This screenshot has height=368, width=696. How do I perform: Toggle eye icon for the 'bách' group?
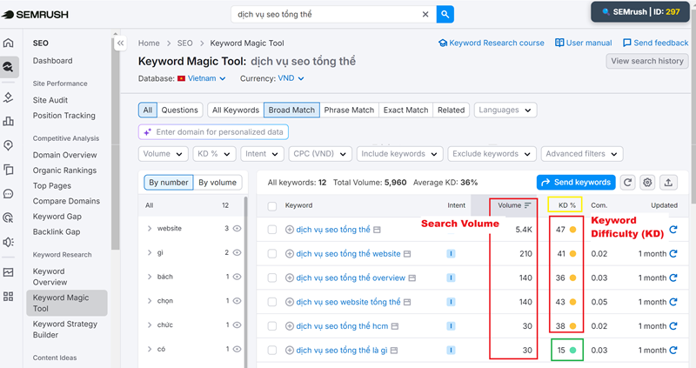[x=237, y=277]
